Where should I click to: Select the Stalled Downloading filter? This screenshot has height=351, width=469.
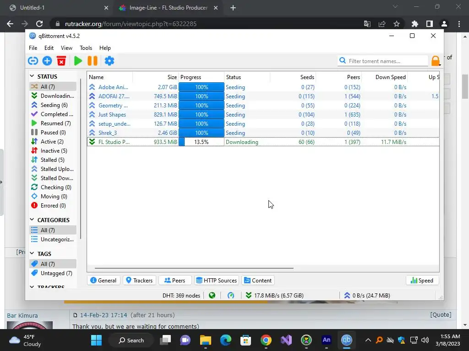point(53,178)
